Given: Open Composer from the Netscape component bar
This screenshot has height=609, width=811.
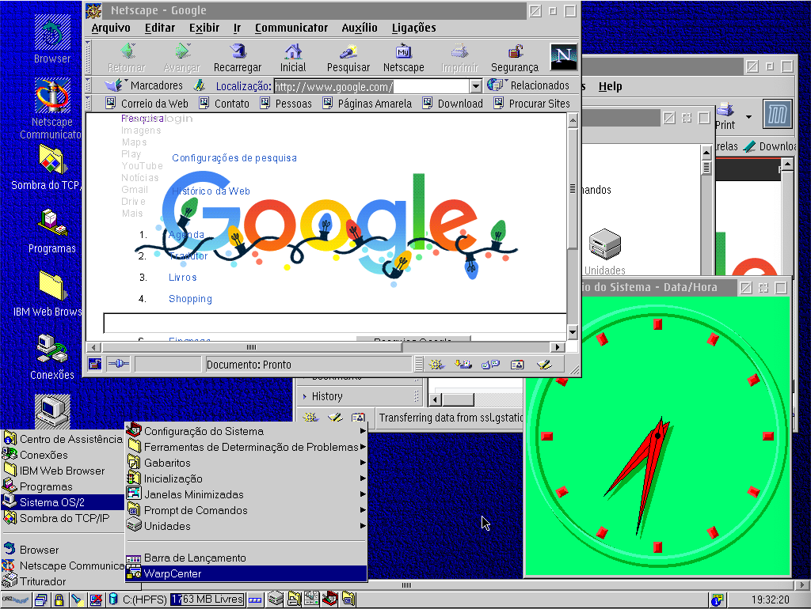Looking at the screenshot, I should 543,365.
